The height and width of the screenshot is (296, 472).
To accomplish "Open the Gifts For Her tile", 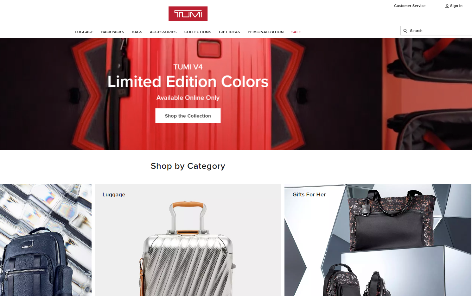I will click(x=378, y=240).
